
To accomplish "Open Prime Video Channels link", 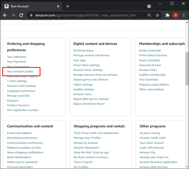I will click(153, 55).
